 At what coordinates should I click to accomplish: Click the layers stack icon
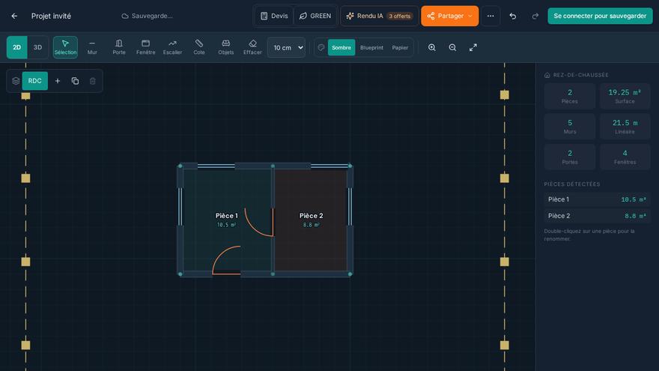click(16, 81)
